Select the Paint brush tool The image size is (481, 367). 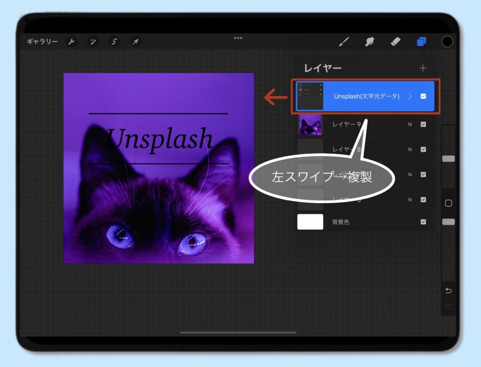coord(344,41)
